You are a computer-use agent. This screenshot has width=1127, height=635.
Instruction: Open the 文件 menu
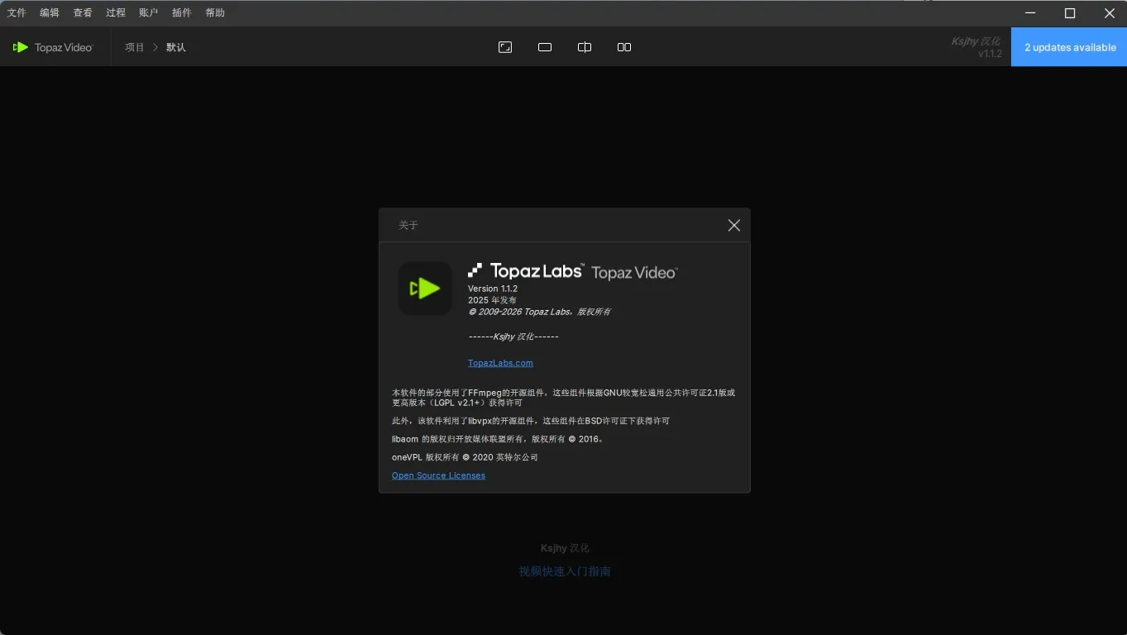pyautogui.click(x=17, y=12)
